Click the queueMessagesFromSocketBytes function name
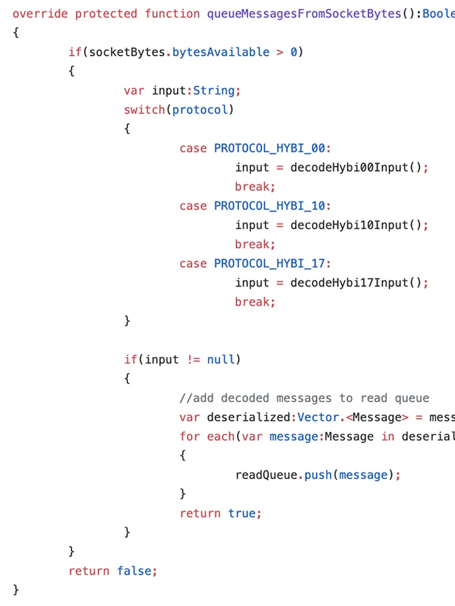 304,14
